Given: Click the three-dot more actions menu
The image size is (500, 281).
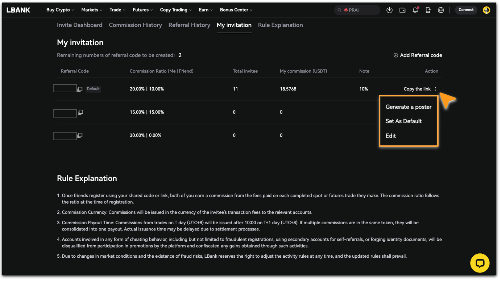Looking at the screenshot, I should tap(436, 89).
